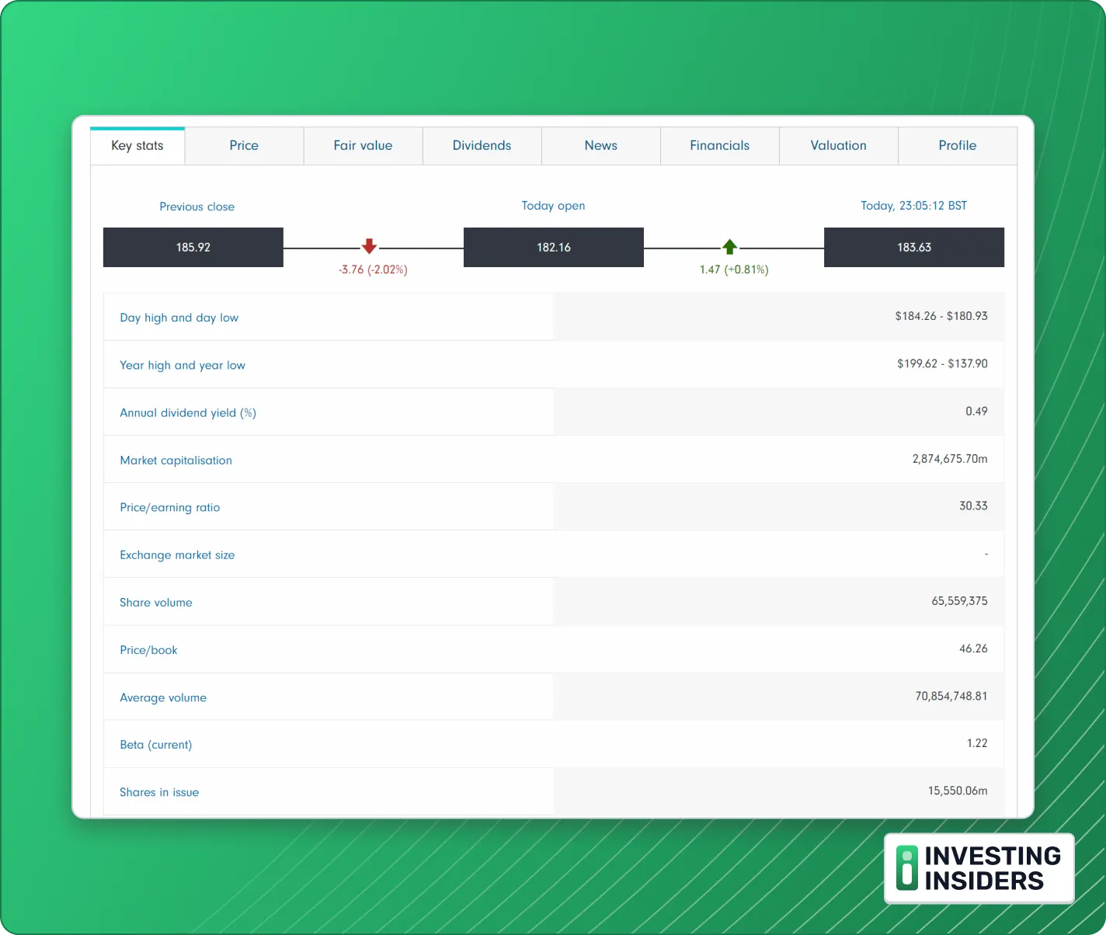Select the Fair value tab
Image resolution: width=1106 pixels, height=935 pixels.
point(363,146)
